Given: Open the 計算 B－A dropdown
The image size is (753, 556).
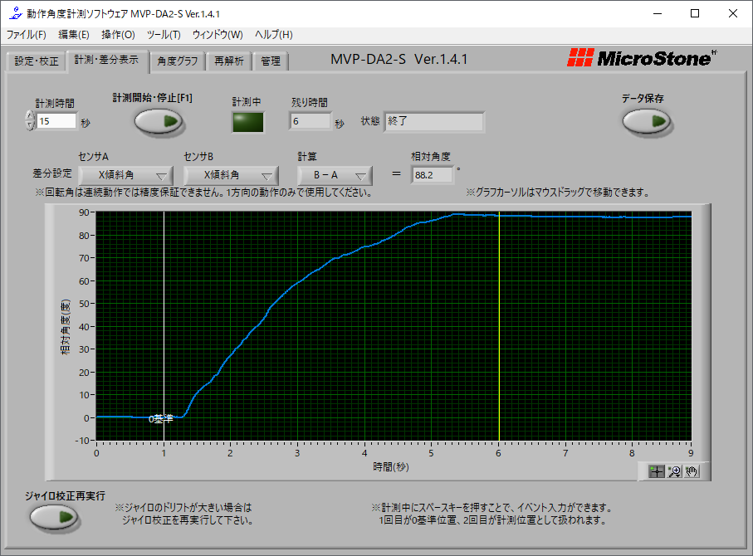Looking at the screenshot, I should tap(335, 175).
